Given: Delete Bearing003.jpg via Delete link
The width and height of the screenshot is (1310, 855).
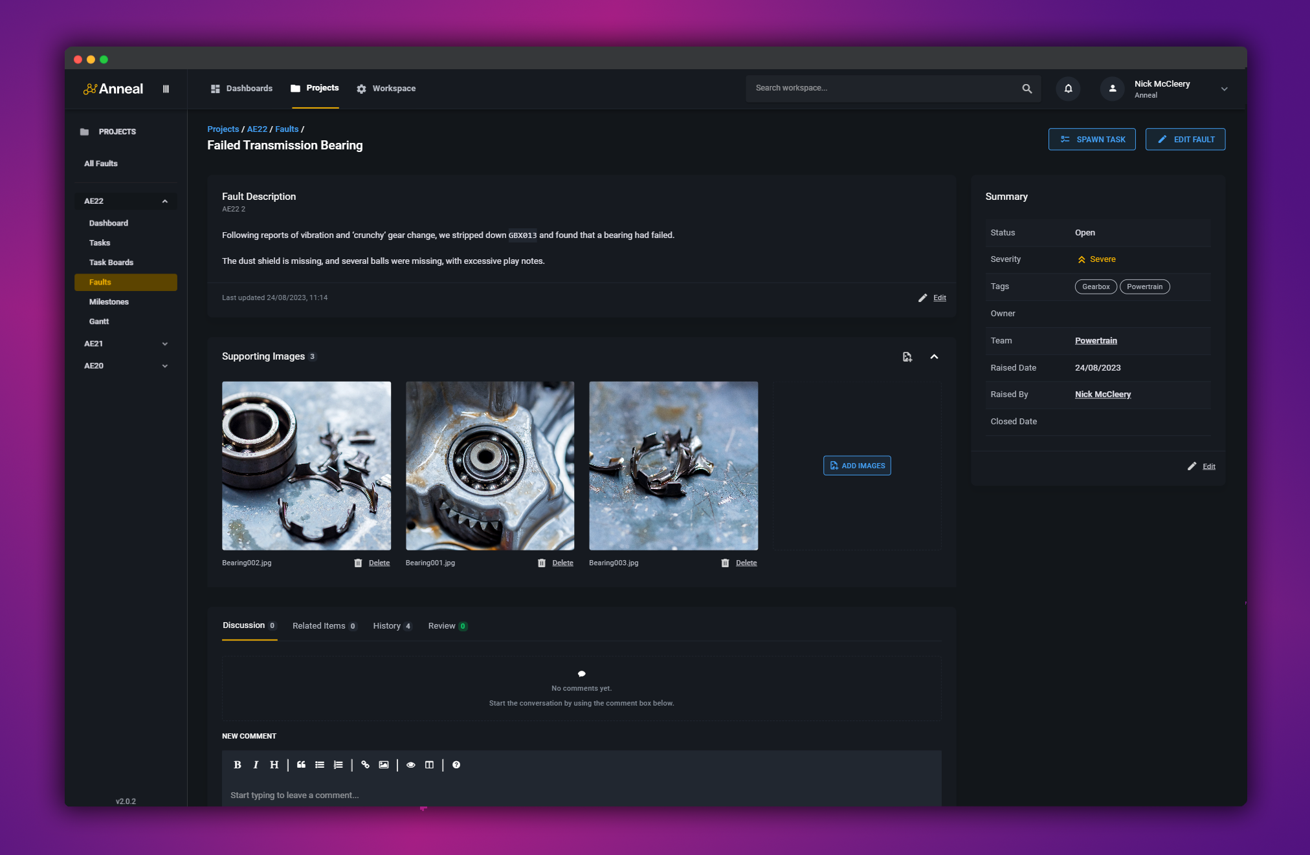Looking at the screenshot, I should [746, 563].
